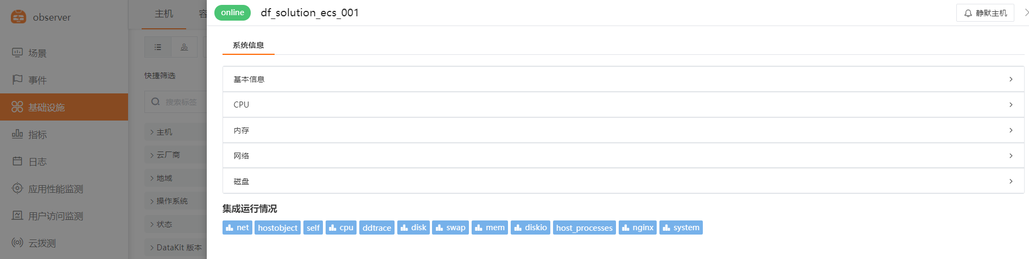Expand the CPU section
This screenshot has width=1029, height=259.
click(623, 105)
